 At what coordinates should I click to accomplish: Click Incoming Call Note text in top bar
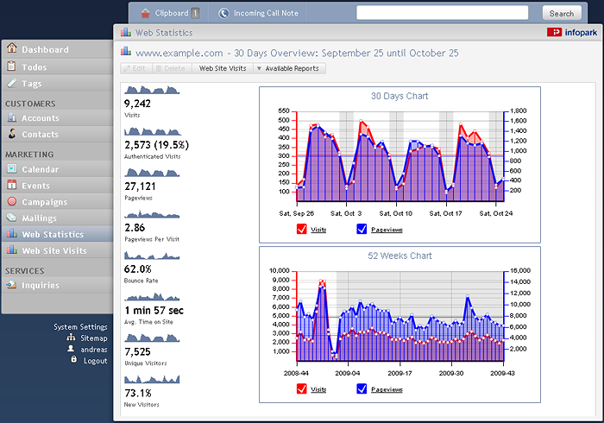266,13
